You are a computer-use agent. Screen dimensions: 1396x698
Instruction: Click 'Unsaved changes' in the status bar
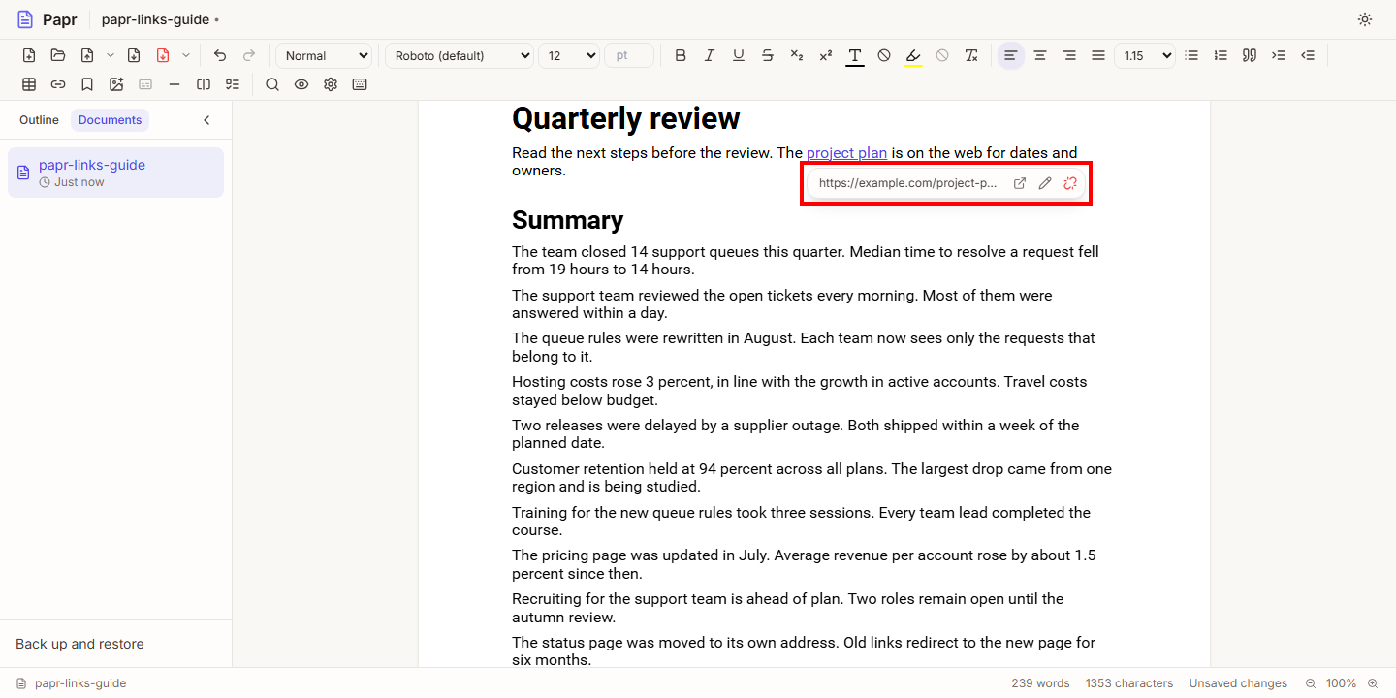(1238, 683)
